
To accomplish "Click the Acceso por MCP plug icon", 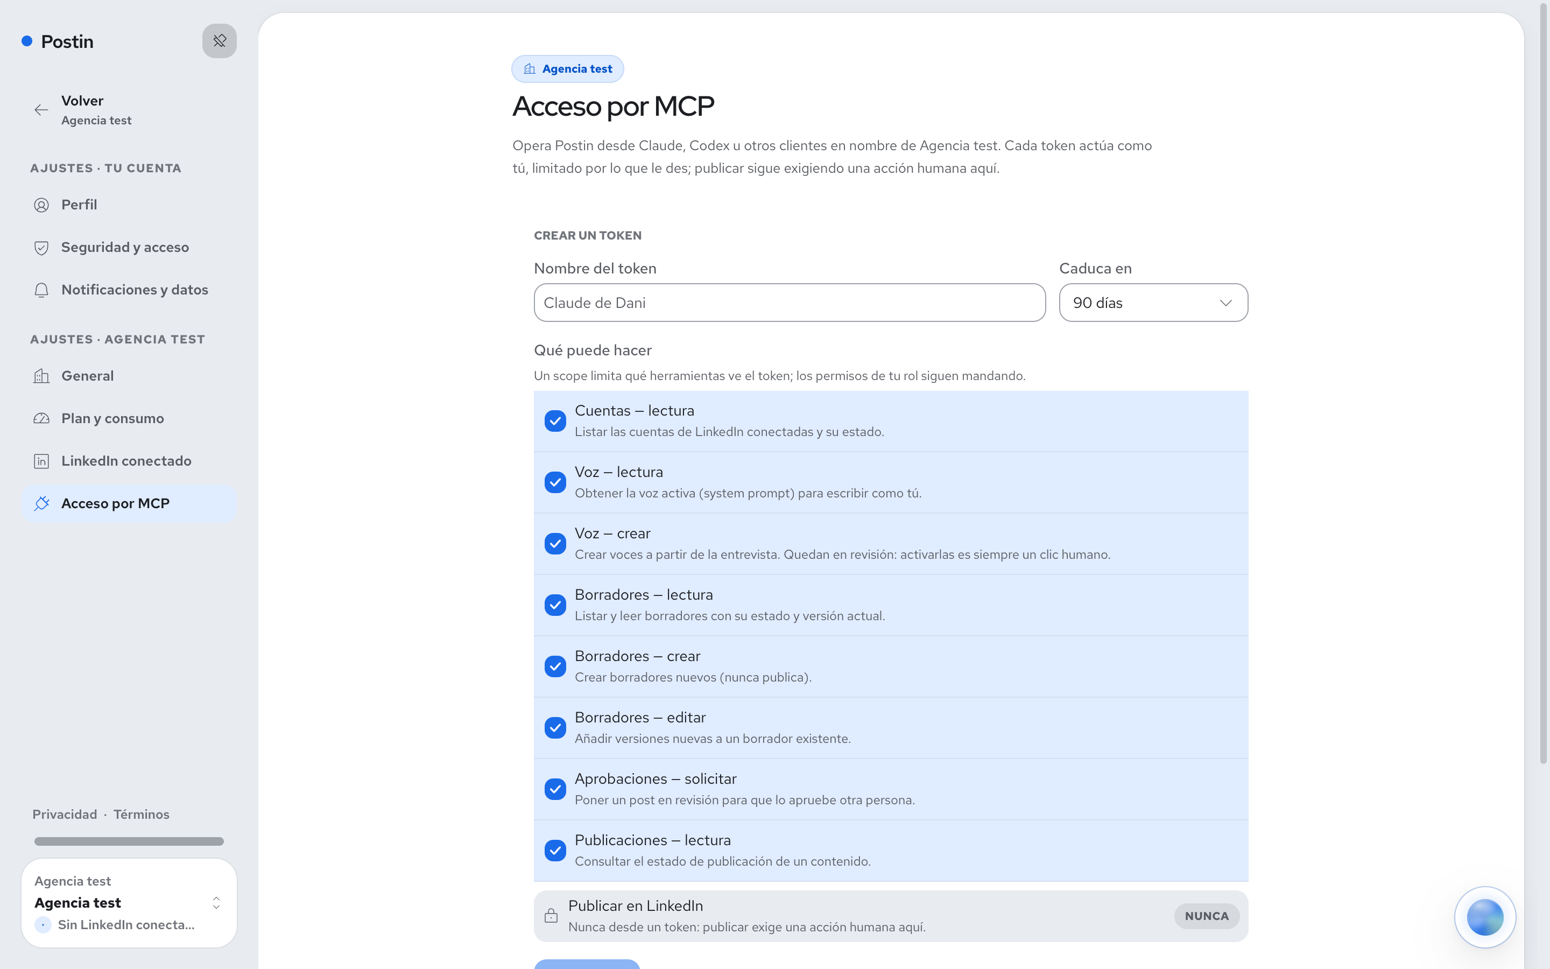I will (41, 504).
